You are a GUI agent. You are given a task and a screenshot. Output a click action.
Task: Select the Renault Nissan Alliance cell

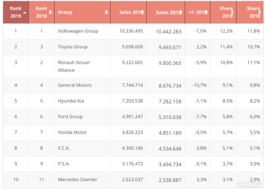coord(74,66)
